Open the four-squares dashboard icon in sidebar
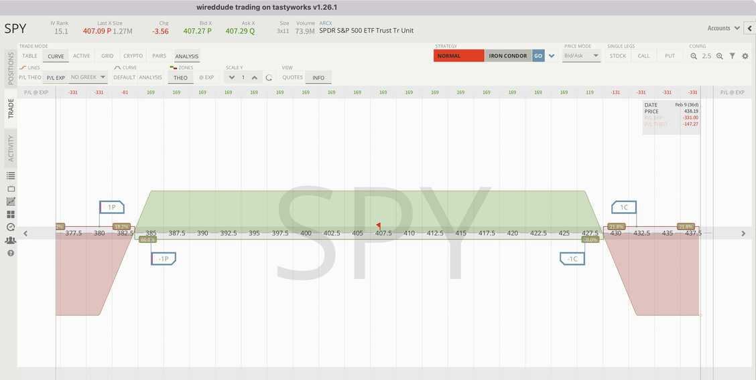756x380 pixels. coord(11,215)
